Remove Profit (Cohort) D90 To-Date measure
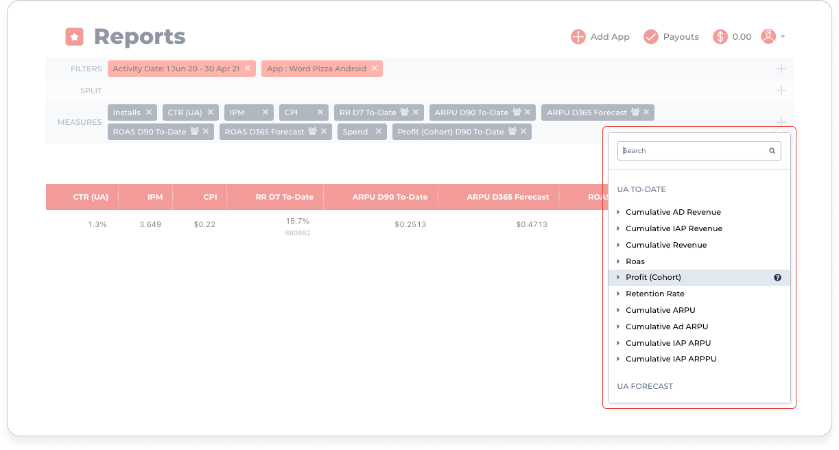839x450 pixels. [523, 132]
